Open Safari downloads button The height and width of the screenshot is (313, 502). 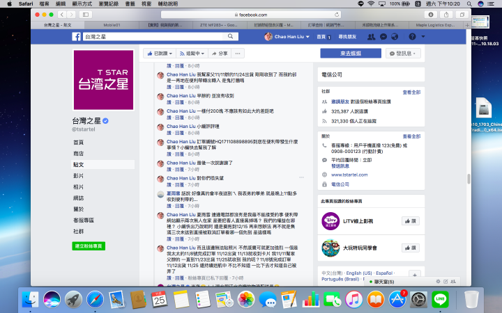point(431,15)
